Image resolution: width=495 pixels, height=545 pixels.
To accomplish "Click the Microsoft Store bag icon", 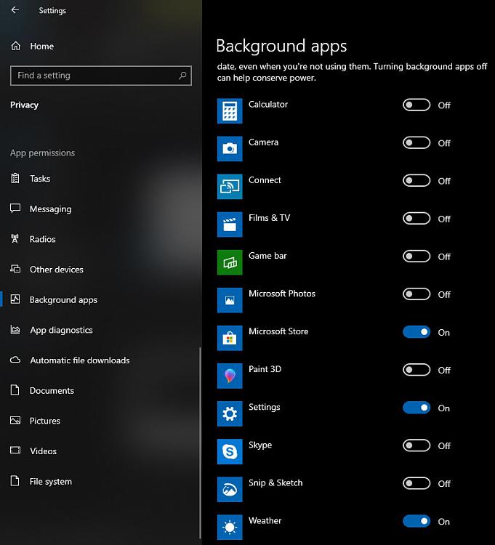I will (230, 338).
